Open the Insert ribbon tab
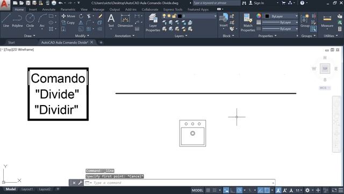 click(33, 10)
